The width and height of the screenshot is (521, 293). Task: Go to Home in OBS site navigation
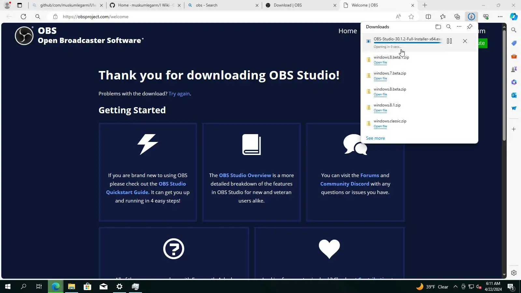348,31
